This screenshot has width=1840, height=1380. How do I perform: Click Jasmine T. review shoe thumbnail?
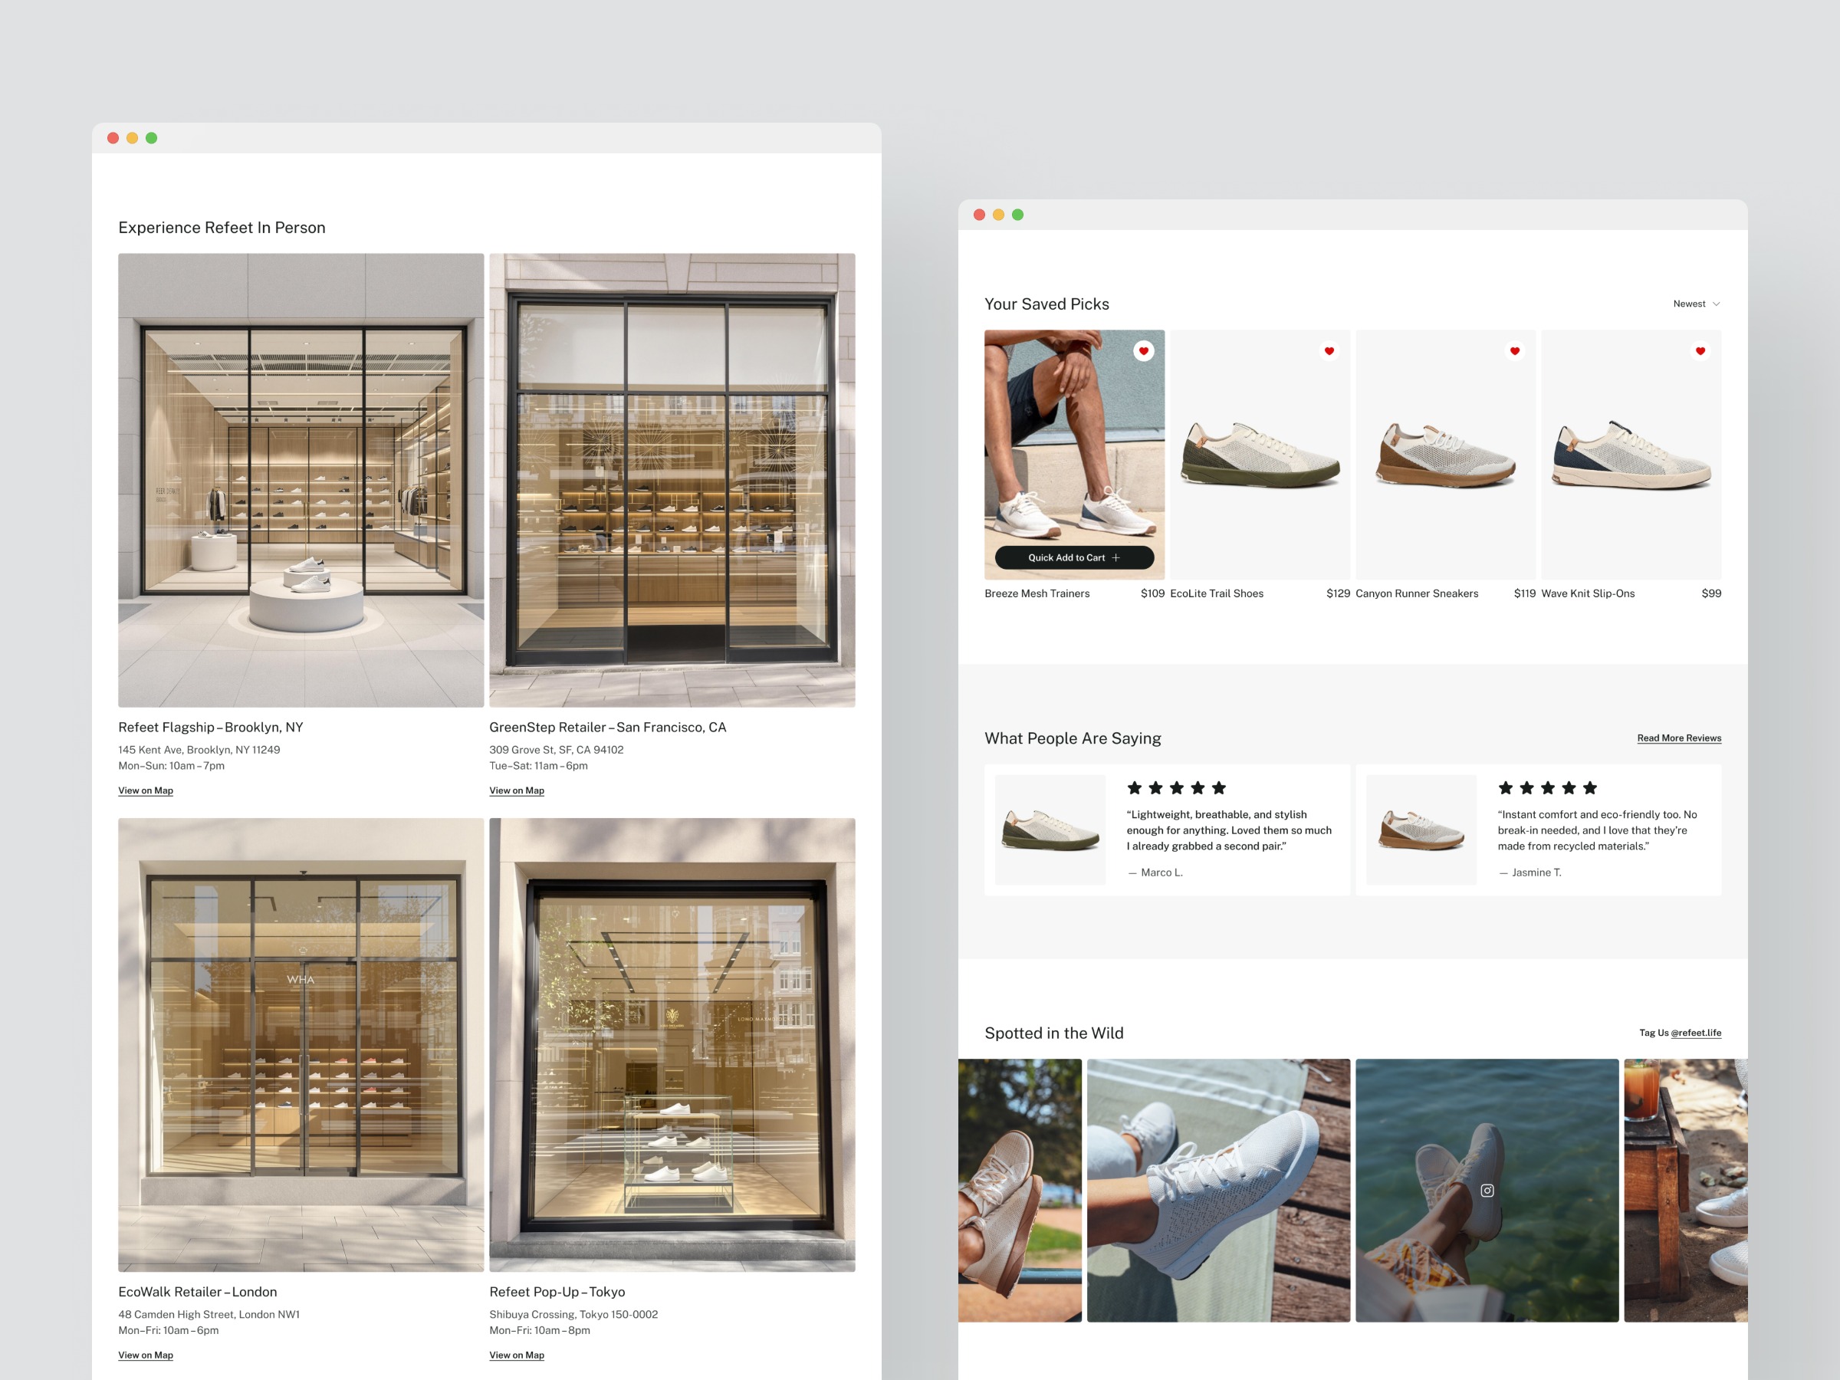tap(1421, 830)
